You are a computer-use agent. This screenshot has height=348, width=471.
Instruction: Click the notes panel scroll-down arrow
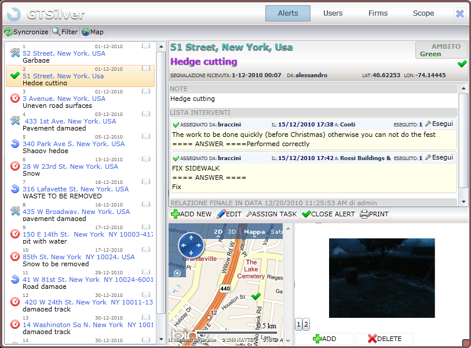(463, 202)
